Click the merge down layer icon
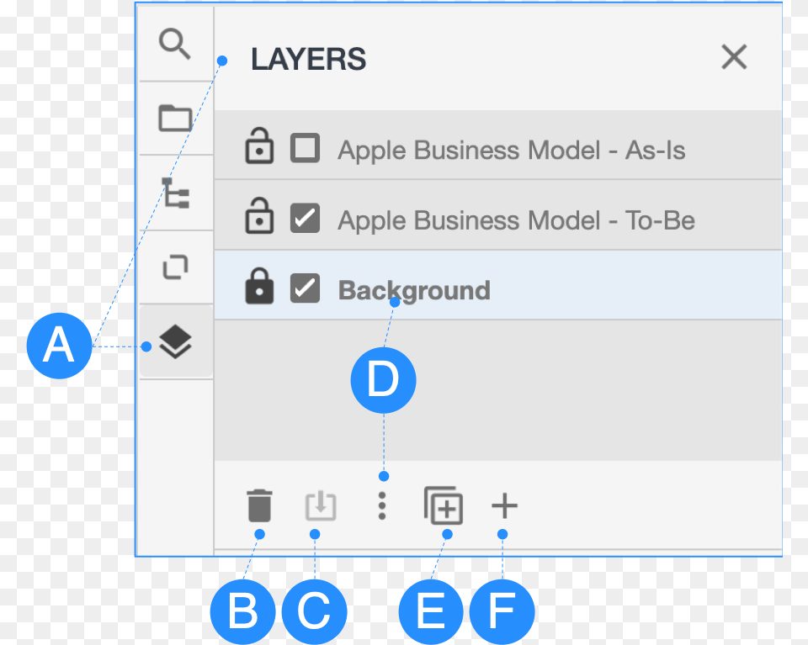 (x=320, y=506)
